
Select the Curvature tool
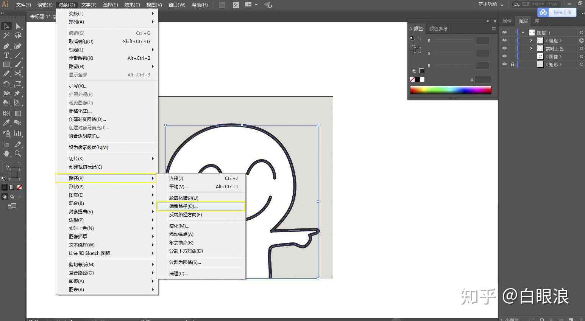(18, 46)
